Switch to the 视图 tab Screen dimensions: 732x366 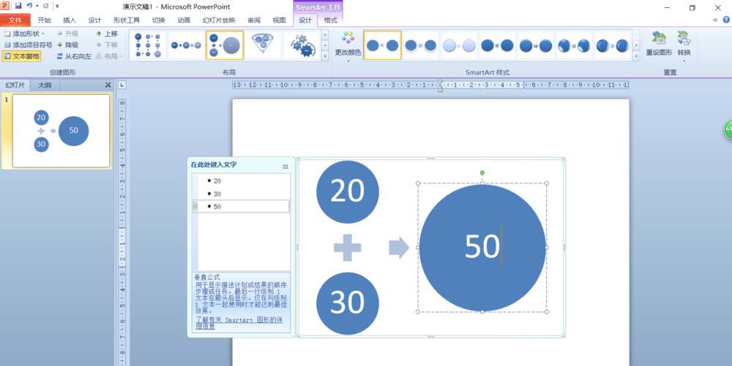click(x=279, y=20)
